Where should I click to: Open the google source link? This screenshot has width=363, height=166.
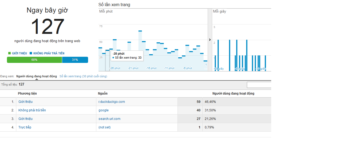tap(104, 110)
